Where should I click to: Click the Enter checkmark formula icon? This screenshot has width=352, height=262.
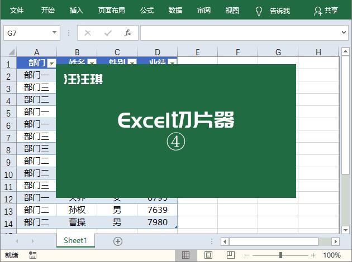click(x=108, y=33)
